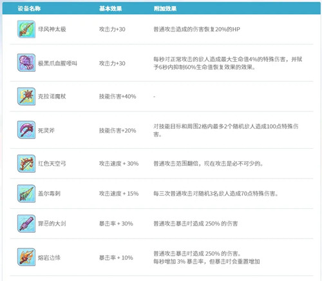Click the 罪恶的大剑 greatsword icon

point(26,224)
